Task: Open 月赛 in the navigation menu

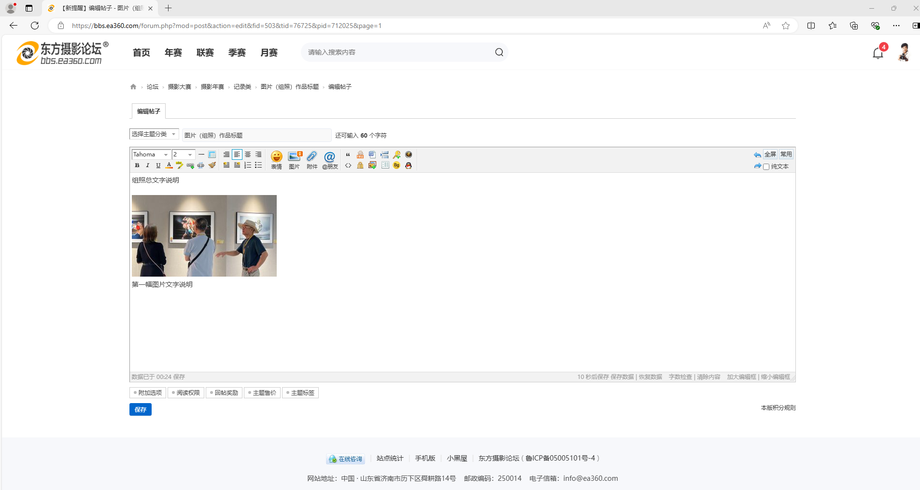Action: [x=269, y=53]
